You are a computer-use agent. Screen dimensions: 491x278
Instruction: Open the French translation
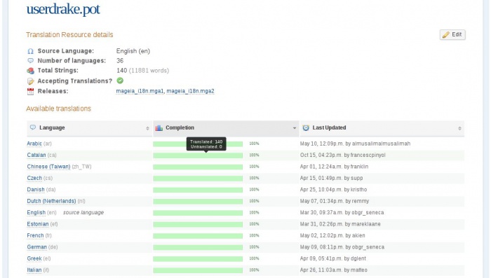click(35, 235)
